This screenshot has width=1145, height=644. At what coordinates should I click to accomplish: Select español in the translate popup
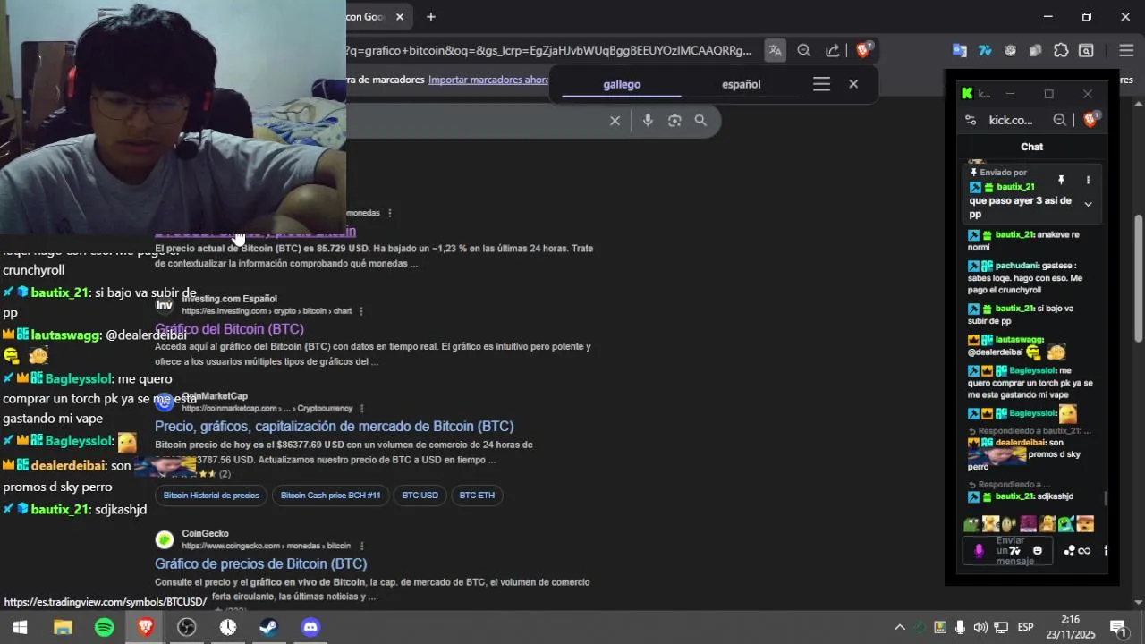pyautogui.click(x=742, y=84)
